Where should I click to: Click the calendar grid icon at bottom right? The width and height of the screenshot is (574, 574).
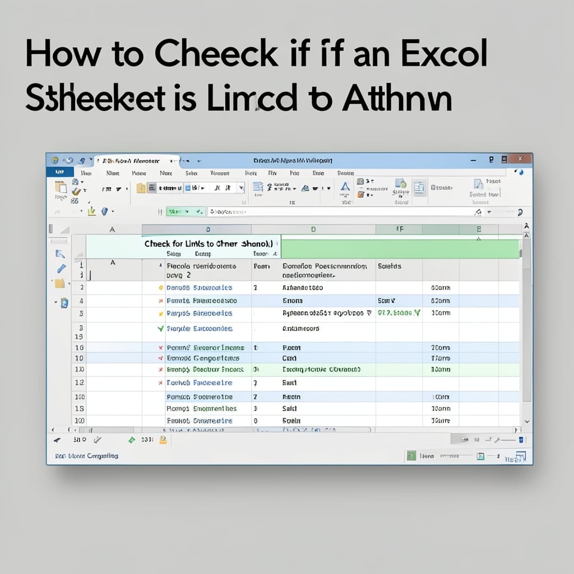pyautogui.click(x=521, y=456)
